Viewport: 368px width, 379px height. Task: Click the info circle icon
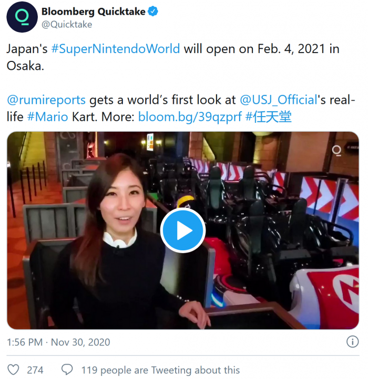click(353, 342)
